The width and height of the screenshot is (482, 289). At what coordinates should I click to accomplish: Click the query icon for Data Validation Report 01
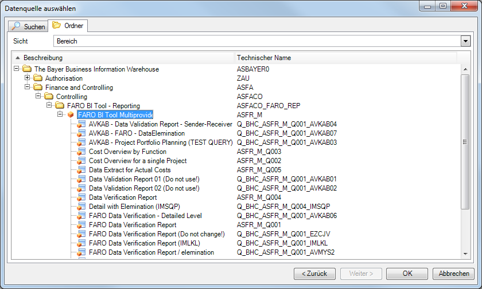[x=81, y=179]
